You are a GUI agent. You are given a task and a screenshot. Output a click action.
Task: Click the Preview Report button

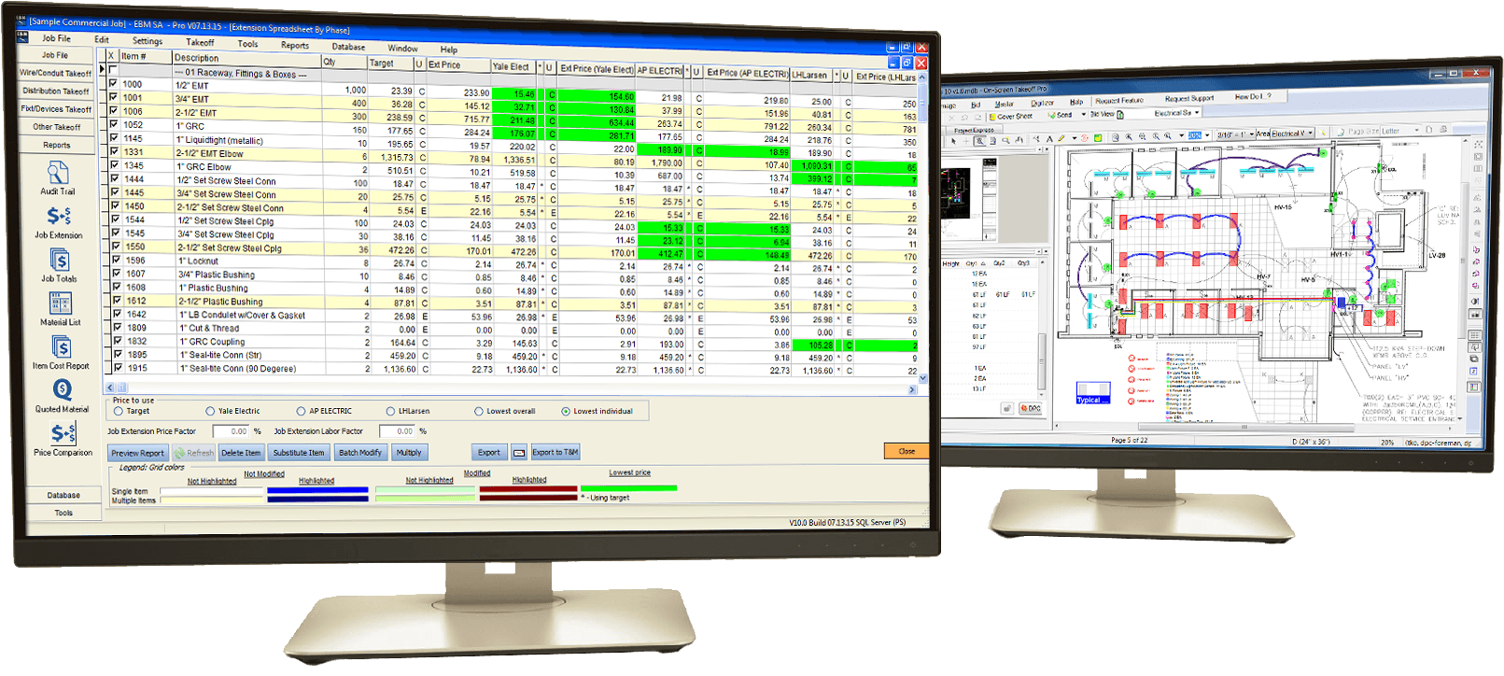tap(137, 453)
